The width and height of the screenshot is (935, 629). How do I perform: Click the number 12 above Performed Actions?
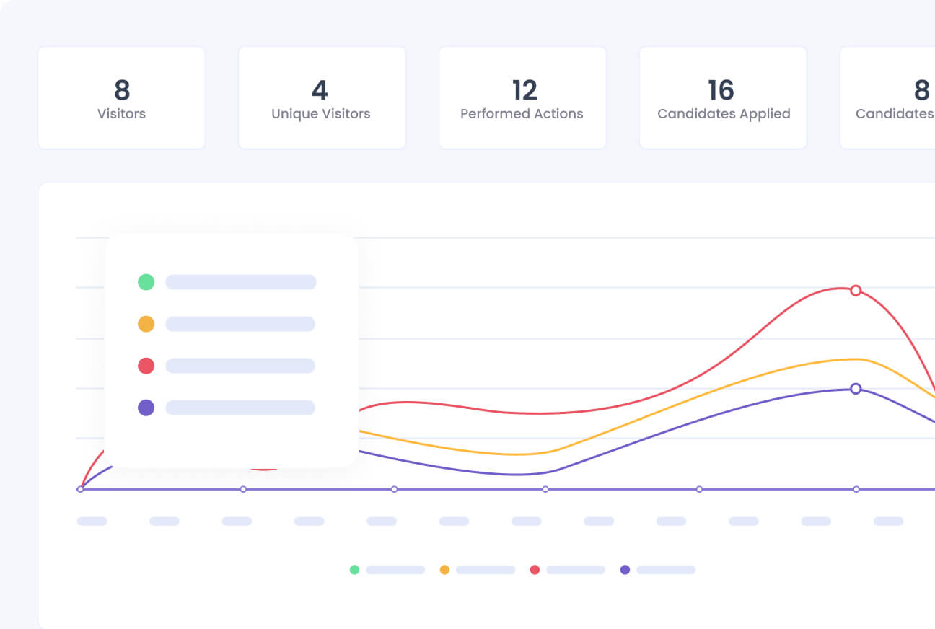524,91
